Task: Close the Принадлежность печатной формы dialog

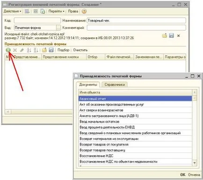Action: click(199, 76)
